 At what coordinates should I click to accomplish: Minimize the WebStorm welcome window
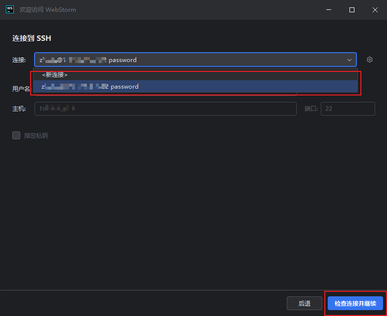(329, 10)
